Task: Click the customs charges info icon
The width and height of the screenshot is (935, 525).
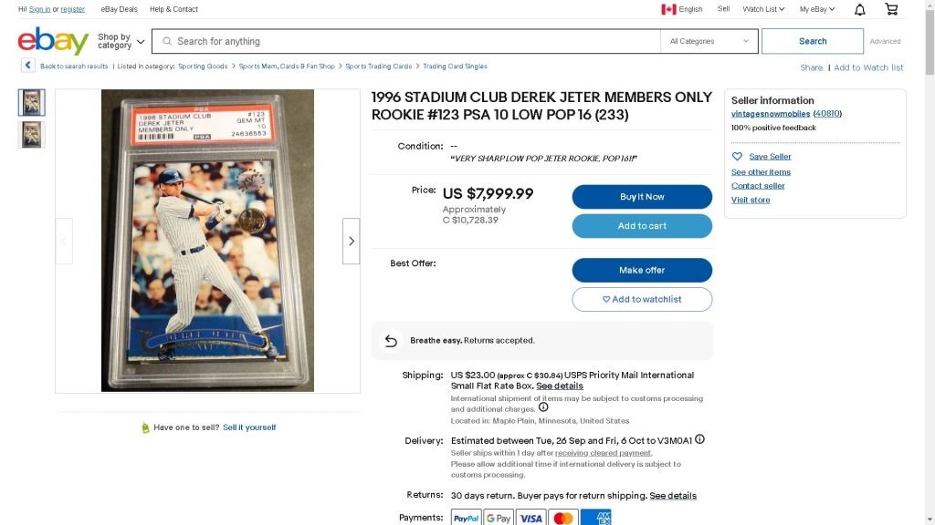Action: tap(543, 407)
